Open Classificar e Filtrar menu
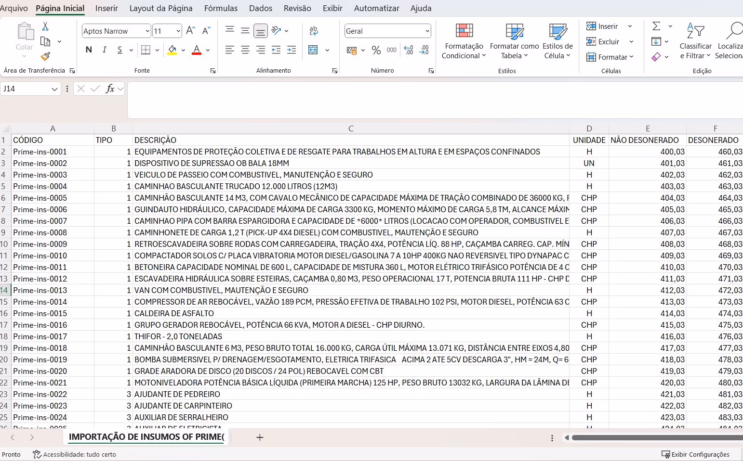The image size is (743, 461). pyautogui.click(x=695, y=41)
